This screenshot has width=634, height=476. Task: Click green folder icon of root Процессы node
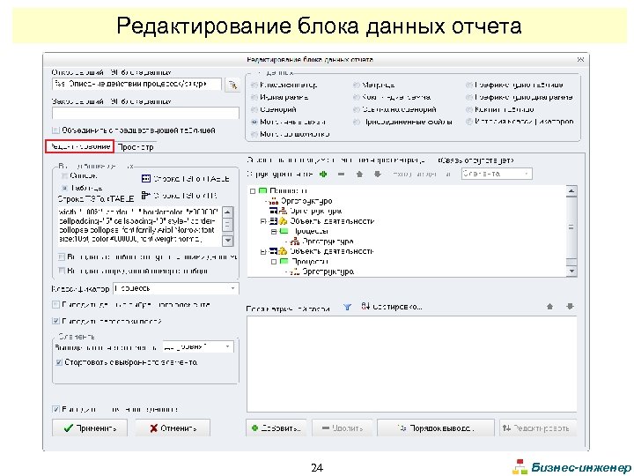263,190
